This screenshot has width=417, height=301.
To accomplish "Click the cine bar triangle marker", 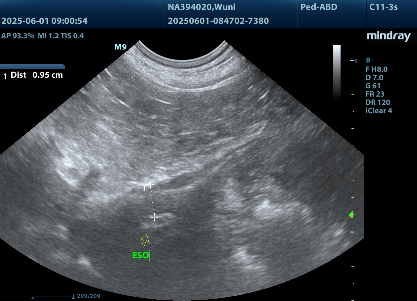I will tap(33, 297).
